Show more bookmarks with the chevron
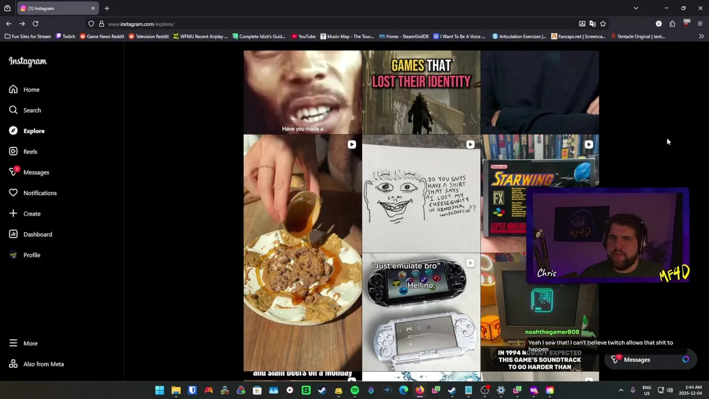The image size is (709, 399). (x=701, y=37)
